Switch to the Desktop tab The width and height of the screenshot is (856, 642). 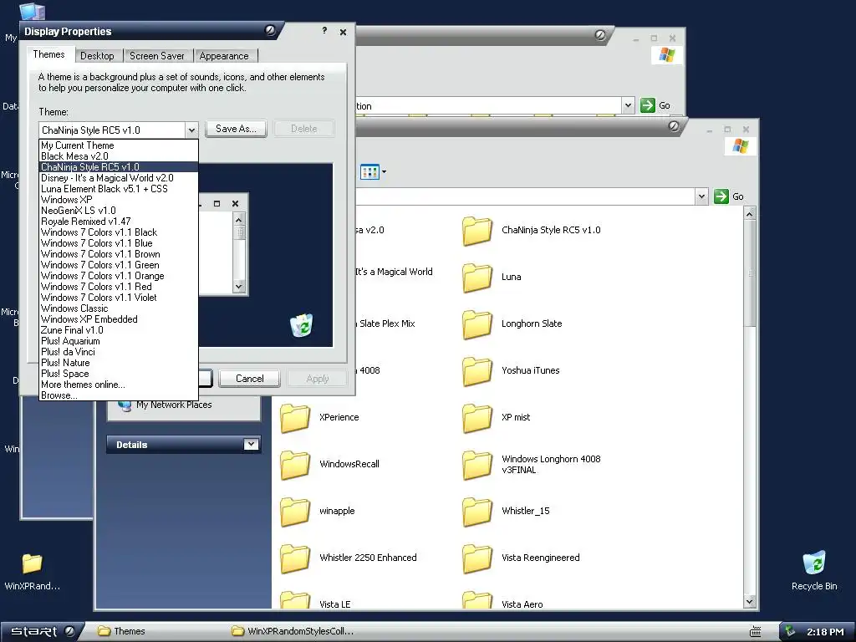(97, 56)
